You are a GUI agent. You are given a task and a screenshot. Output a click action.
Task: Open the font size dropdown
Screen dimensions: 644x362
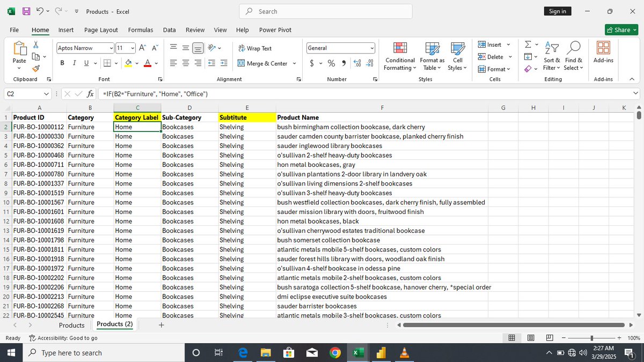coord(133,48)
